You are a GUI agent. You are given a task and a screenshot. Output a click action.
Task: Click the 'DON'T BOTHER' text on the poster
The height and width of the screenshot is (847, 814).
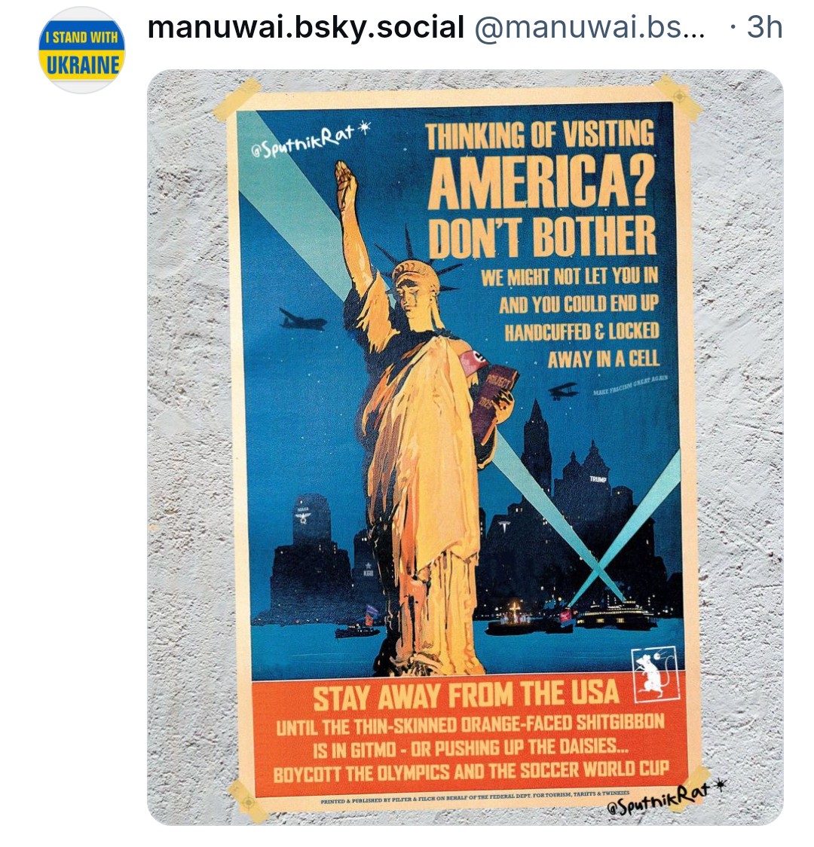[543, 237]
